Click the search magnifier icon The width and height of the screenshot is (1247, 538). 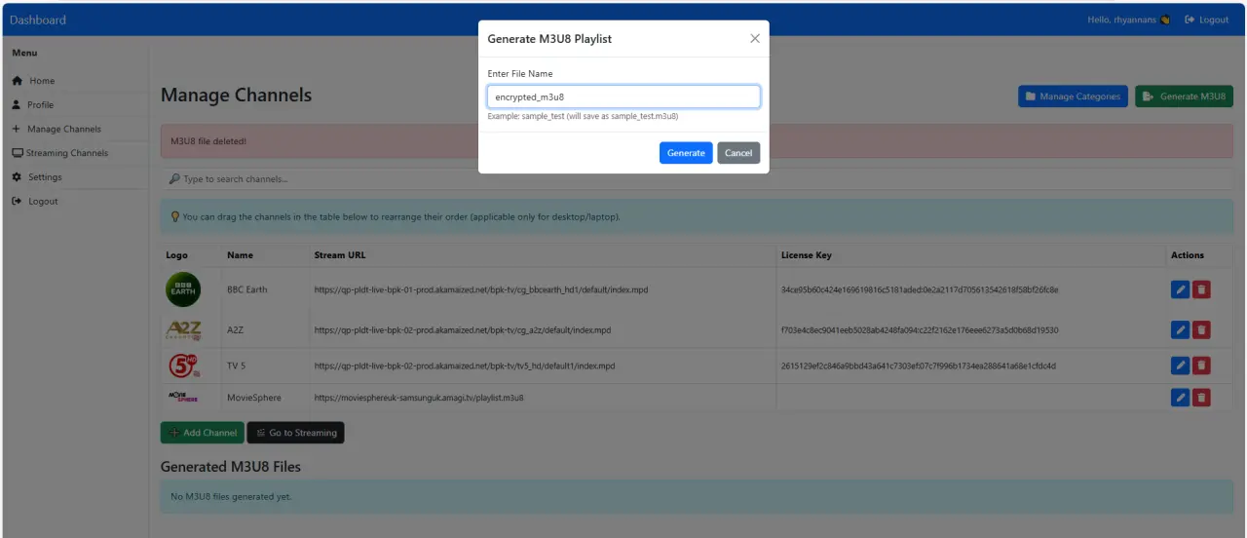coord(174,179)
